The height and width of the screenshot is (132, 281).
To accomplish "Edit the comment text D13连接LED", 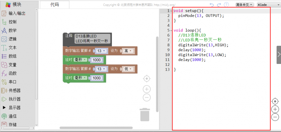I will coord(86,36).
